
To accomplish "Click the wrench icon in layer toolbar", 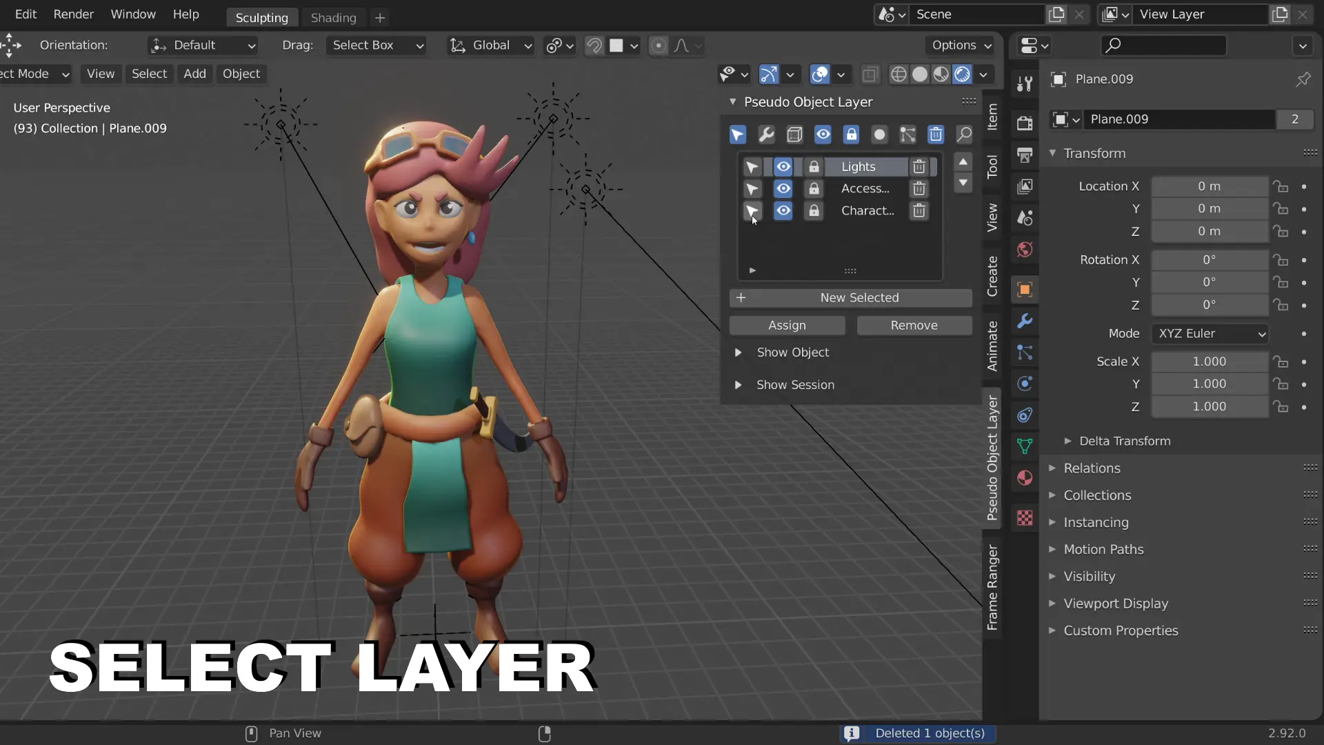I will coord(766,135).
